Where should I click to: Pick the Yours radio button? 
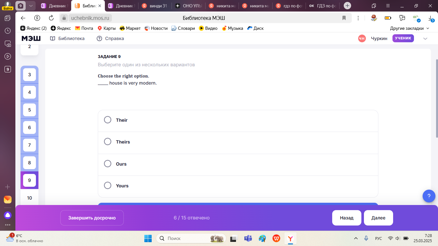(x=108, y=185)
